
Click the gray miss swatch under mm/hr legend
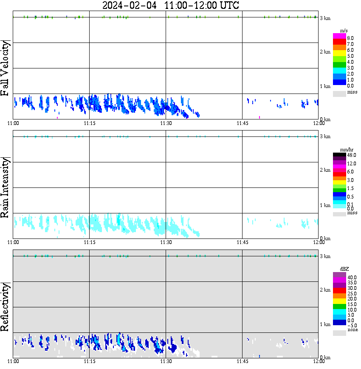tap(339, 214)
